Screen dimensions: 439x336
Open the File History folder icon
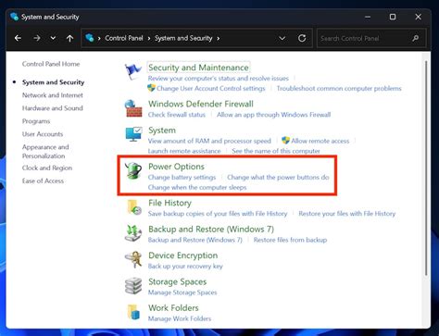[134, 206]
